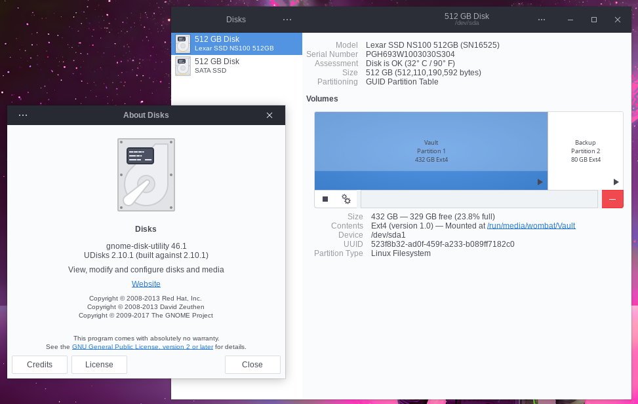
Task: Select the Backup Partition 2 volume
Action: click(x=585, y=151)
